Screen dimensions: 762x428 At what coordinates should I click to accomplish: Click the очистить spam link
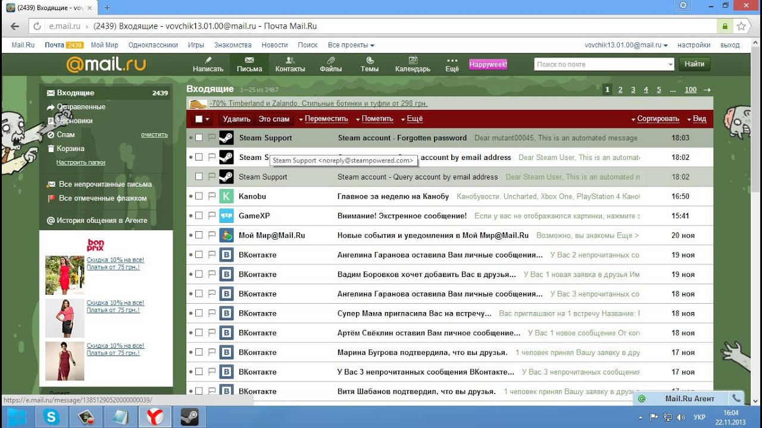coord(154,135)
